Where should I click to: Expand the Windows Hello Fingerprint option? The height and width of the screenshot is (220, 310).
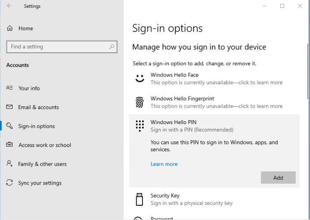point(214,102)
